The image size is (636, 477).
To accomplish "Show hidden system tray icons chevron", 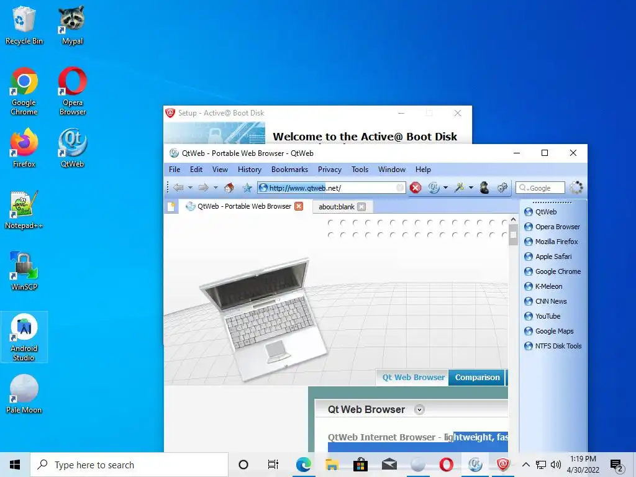I will point(525,465).
